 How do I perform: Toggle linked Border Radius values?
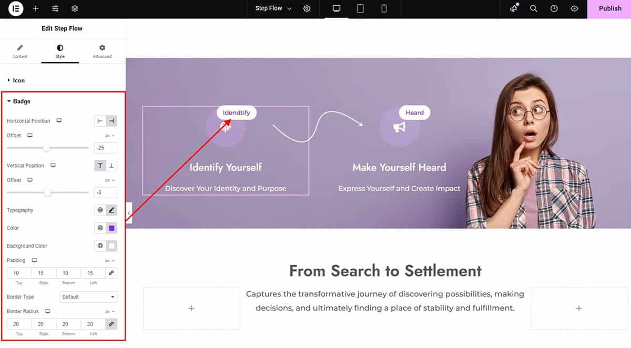pos(111,324)
